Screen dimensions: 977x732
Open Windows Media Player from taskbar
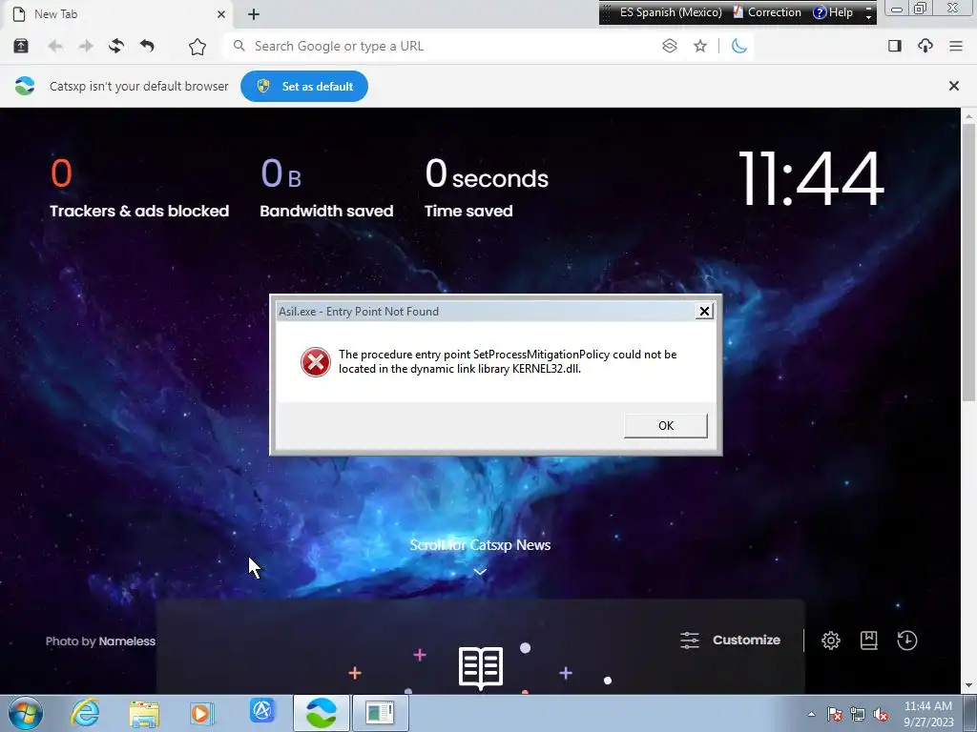point(202,713)
